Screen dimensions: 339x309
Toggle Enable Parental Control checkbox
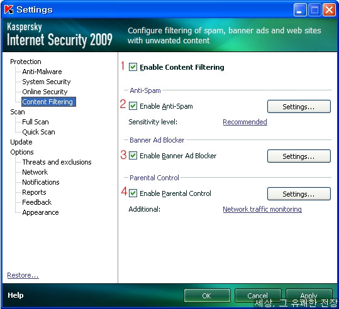click(133, 193)
